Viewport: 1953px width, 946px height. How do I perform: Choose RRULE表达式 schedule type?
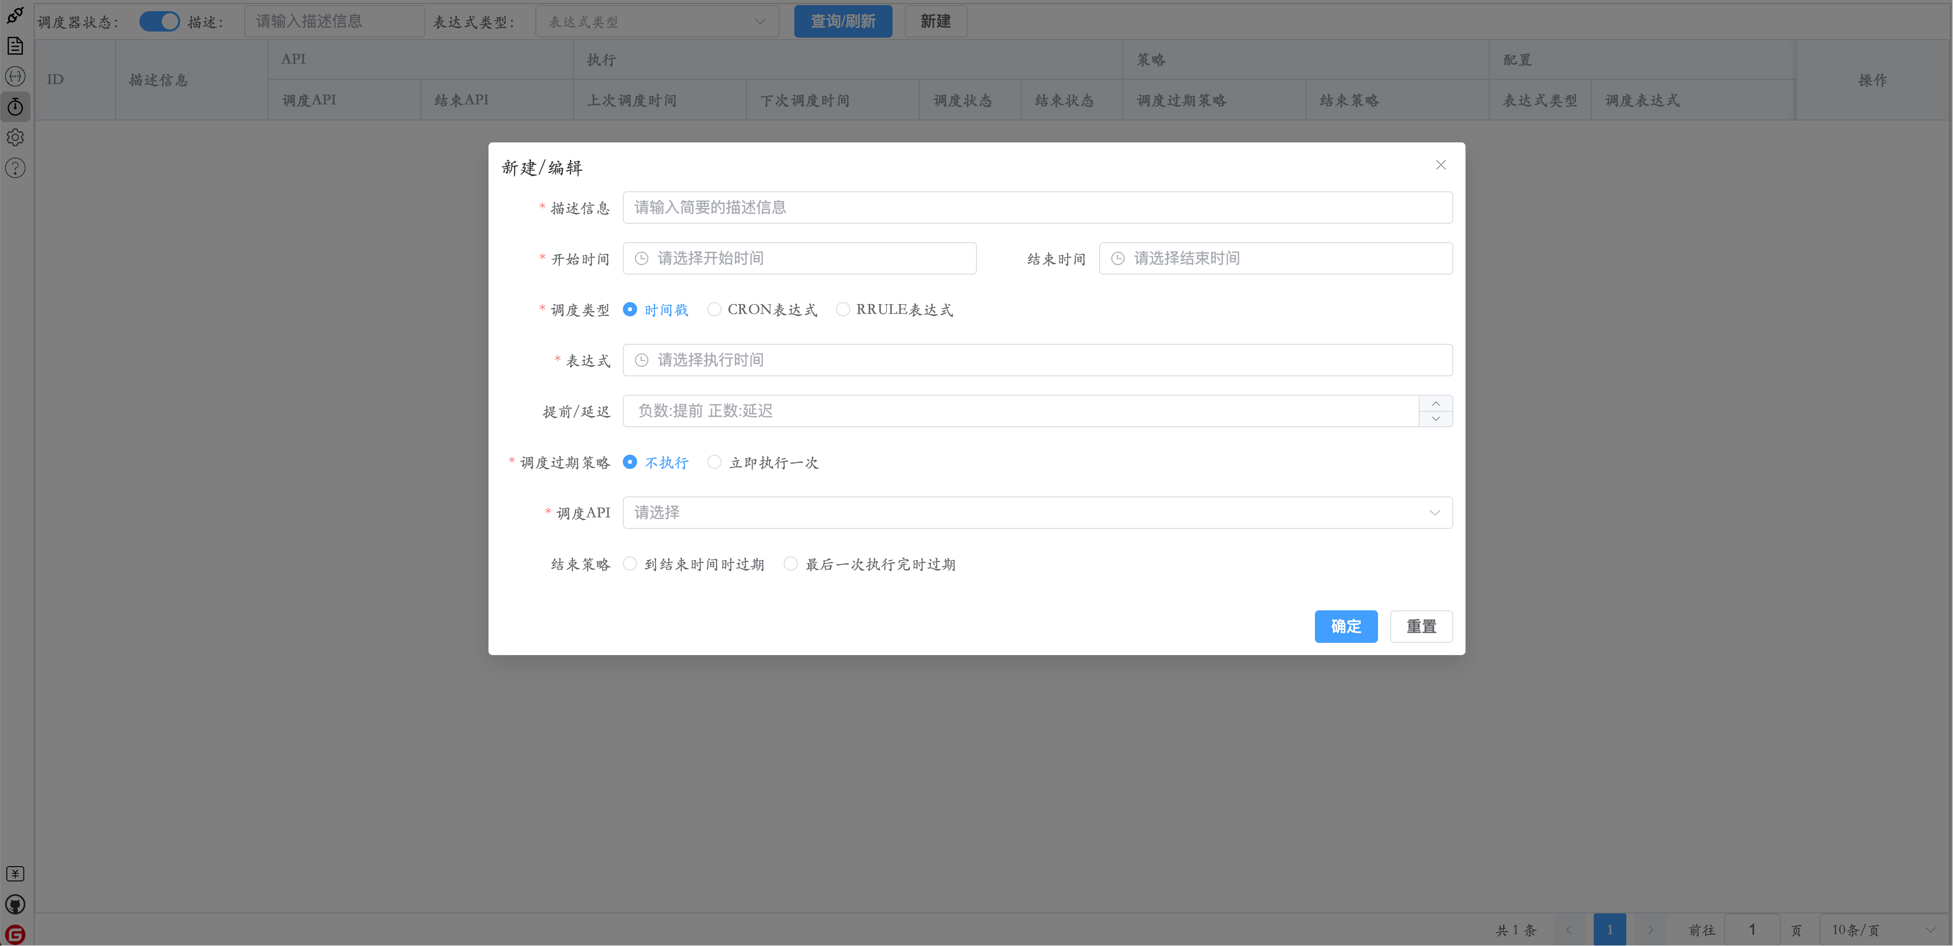[x=842, y=309]
